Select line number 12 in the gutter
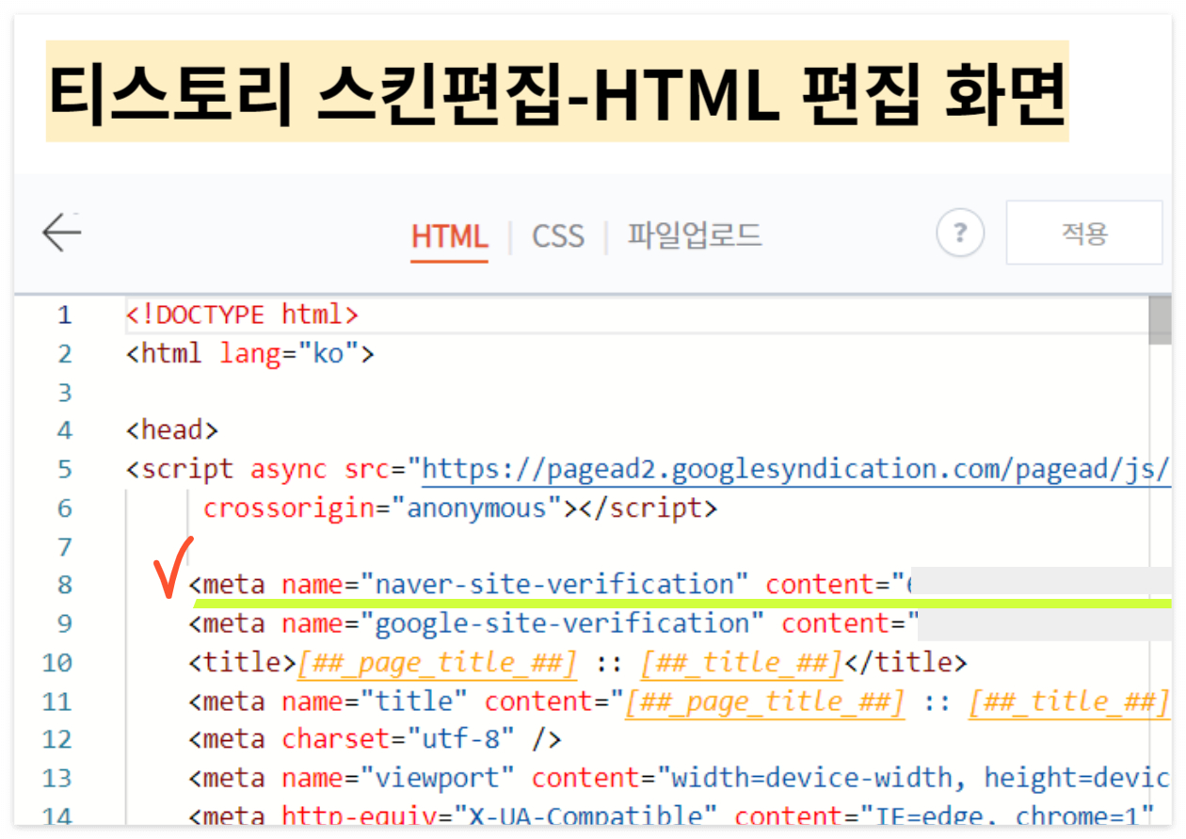The width and height of the screenshot is (1186, 839). pos(57,740)
